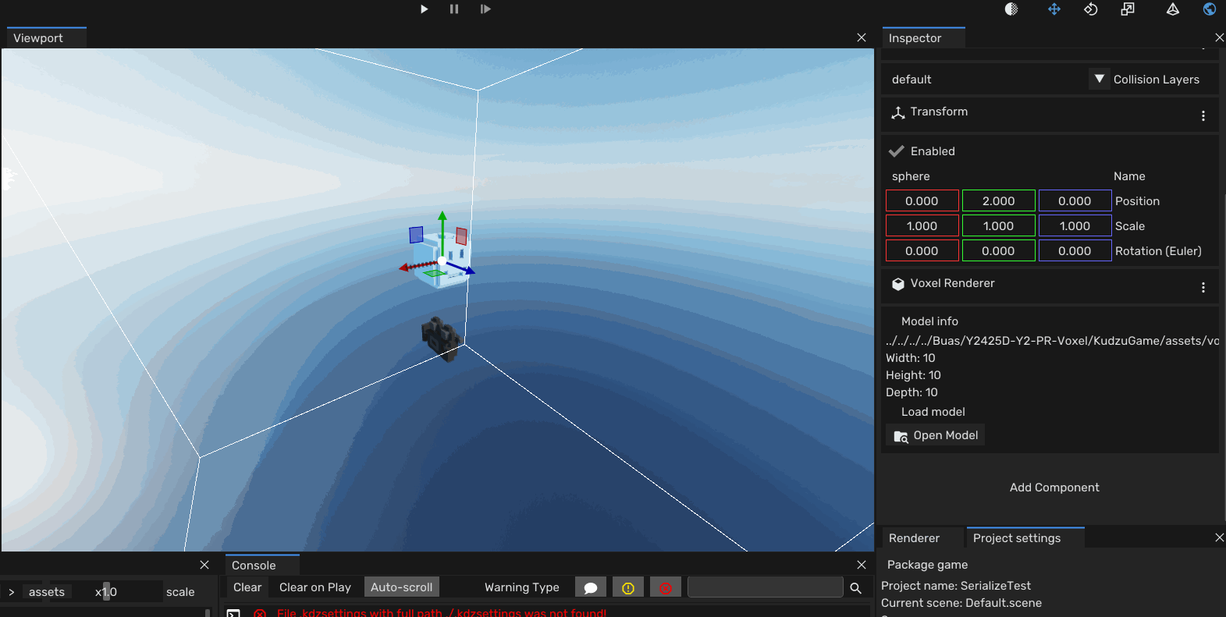
Task: Toggle the shading mode half-circle icon
Action: (1011, 9)
